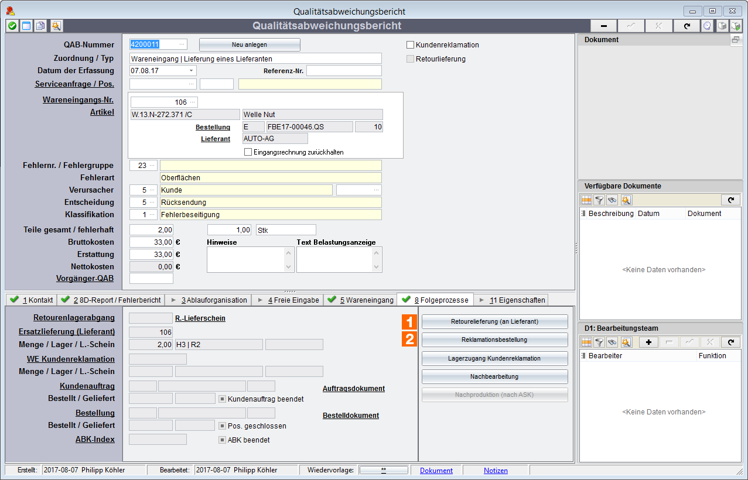
Task: Click the grayed checkmark save icon in top toolbar
Action: tap(631, 26)
